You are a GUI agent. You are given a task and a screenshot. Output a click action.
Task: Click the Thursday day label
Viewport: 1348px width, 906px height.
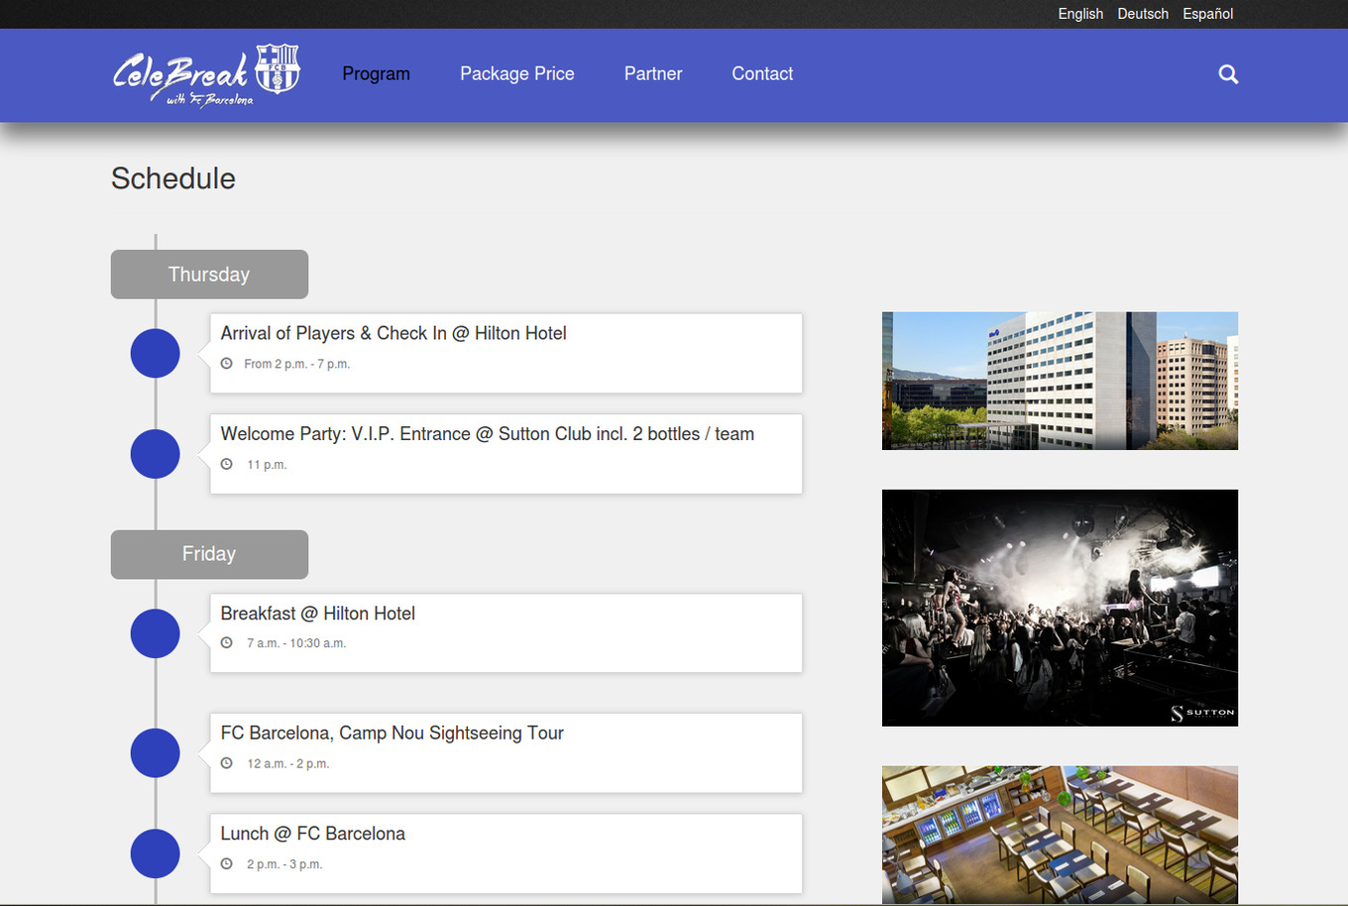209,275
